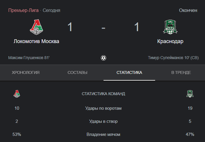Click the Сегодня date label
The height and width of the screenshot is (142, 205).
pos(52,10)
